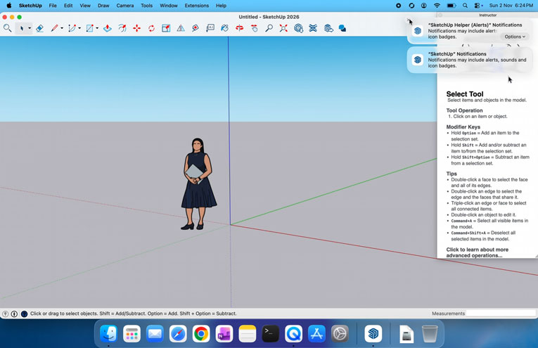Open the File menu
This screenshot has width=538, height=348.
(x=53, y=6)
